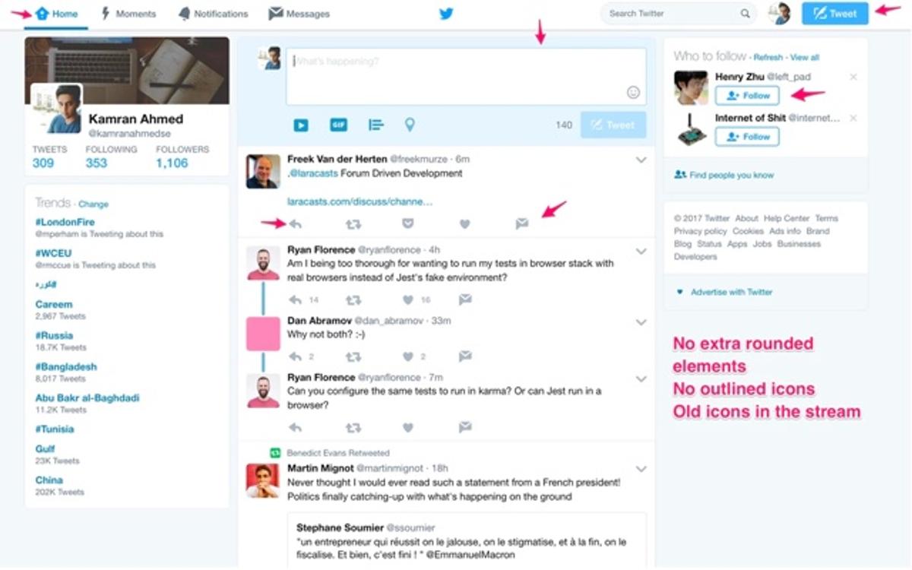Click the Twitter bird logo
This screenshot has height=570, width=912.
click(x=446, y=13)
